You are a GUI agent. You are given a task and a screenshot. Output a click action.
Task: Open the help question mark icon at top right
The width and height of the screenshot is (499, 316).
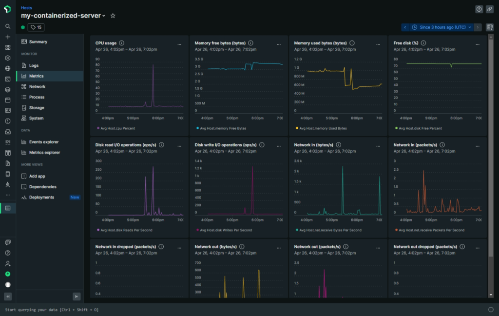pos(479,9)
